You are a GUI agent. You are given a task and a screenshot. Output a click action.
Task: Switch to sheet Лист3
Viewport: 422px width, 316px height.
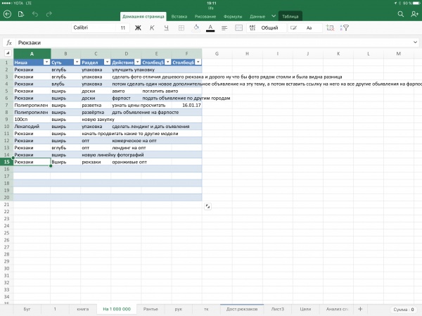click(x=278, y=309)
